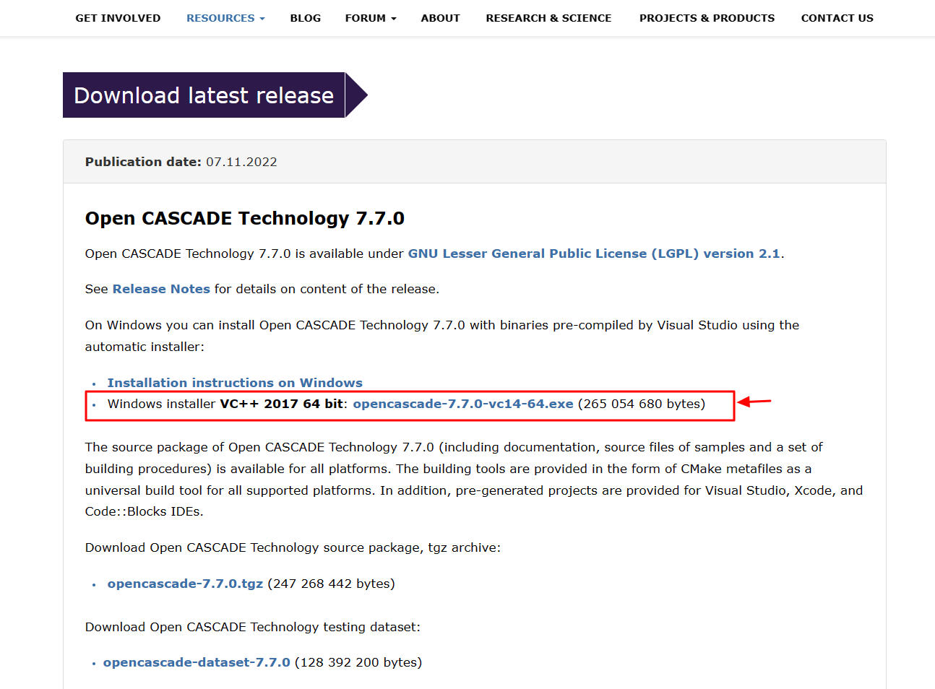
Task: Click the caret arrow next to RESOURCES
Action: click(262, 19)
